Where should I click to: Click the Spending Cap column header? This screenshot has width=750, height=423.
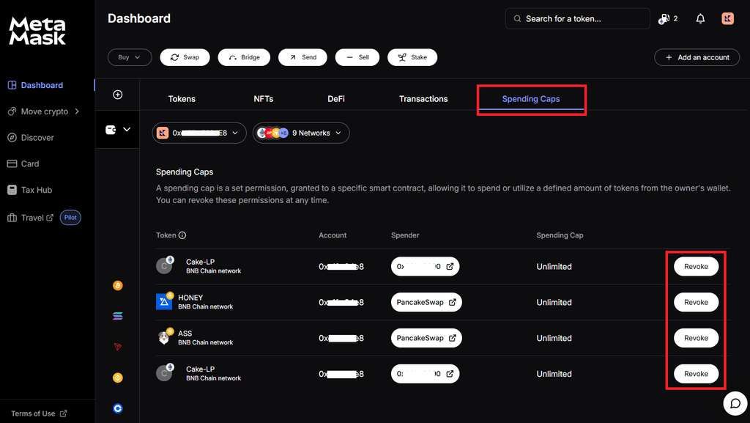(560, 235)
